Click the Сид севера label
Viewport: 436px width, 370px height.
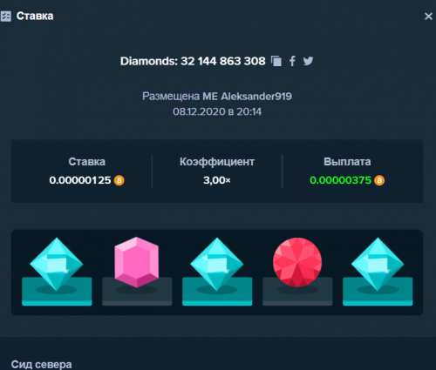coord(41,365)
